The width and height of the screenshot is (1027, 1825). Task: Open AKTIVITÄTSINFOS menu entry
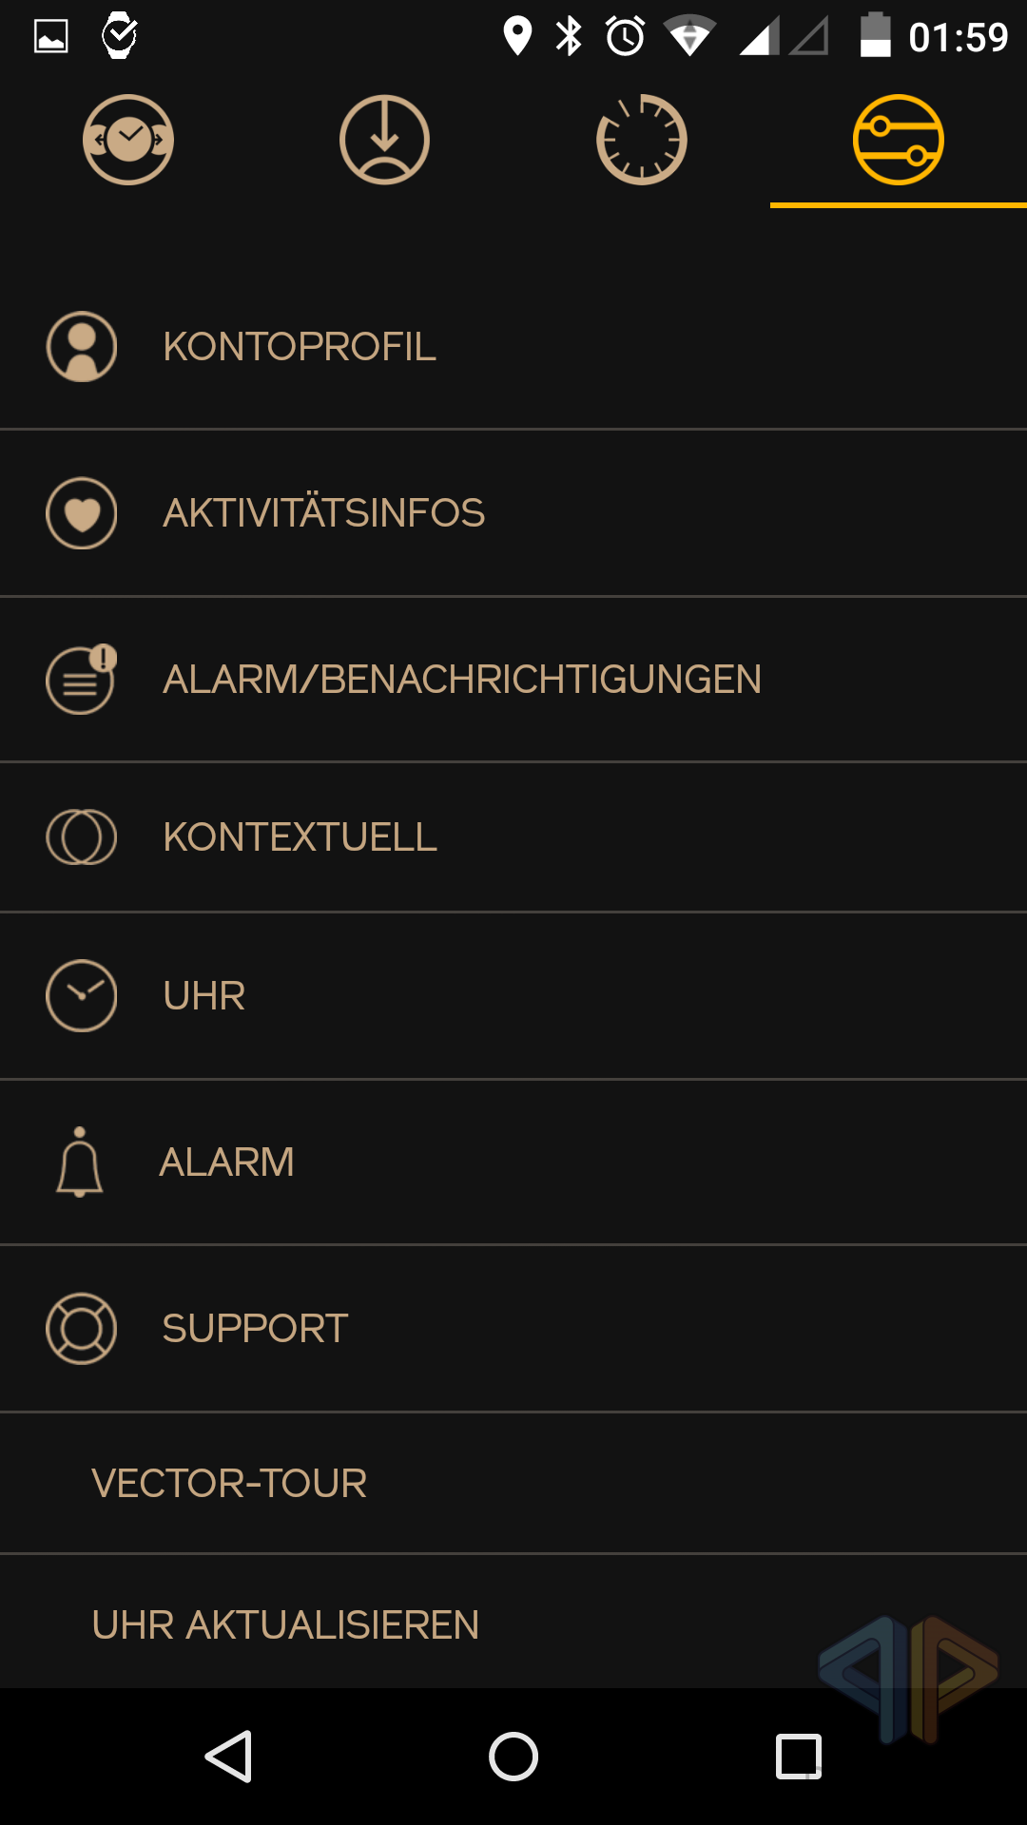324,513
